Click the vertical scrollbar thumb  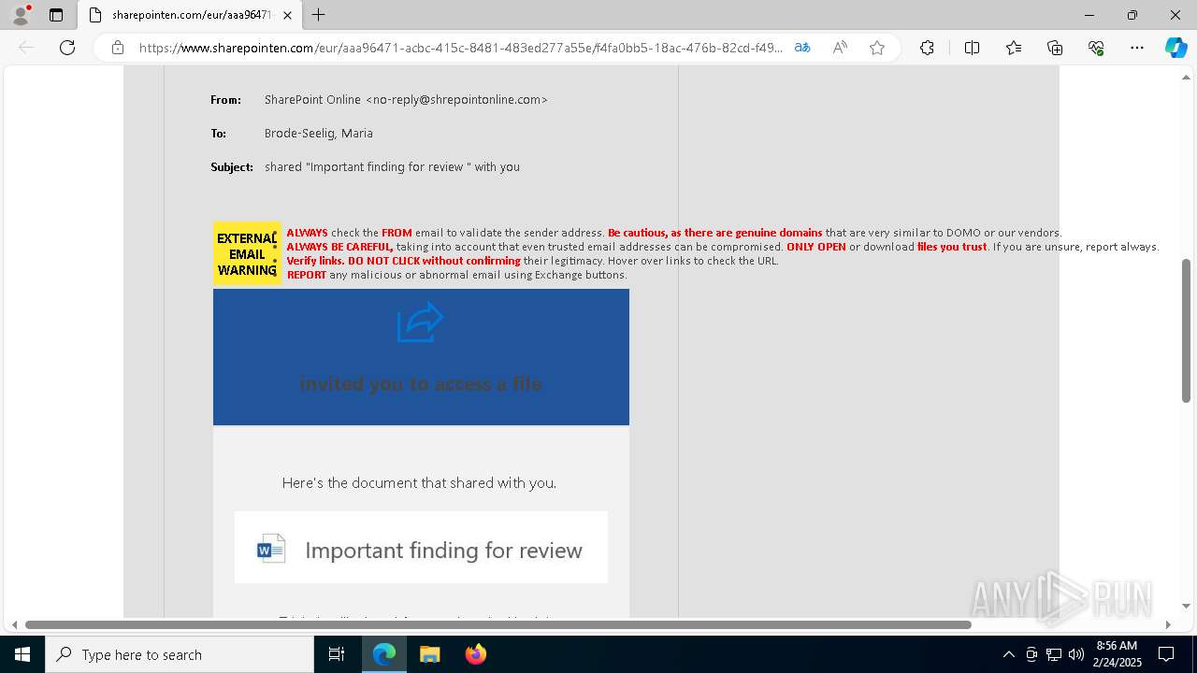1186,331
